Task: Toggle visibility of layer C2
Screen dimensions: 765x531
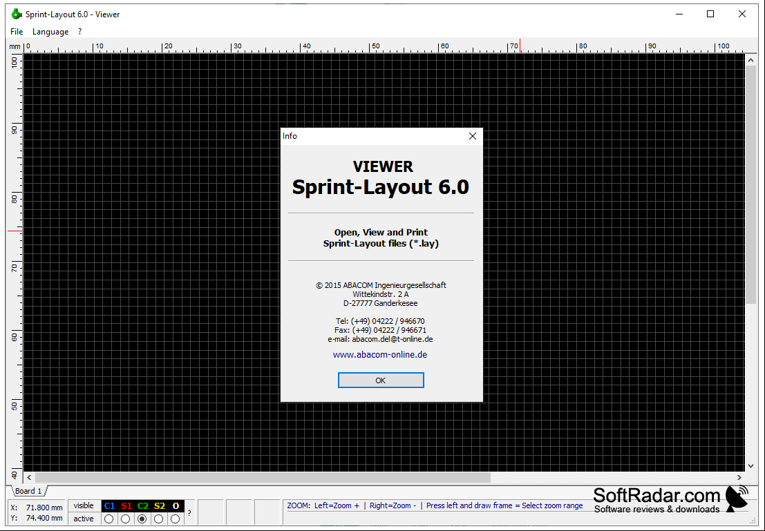Action: coord(142,506)
